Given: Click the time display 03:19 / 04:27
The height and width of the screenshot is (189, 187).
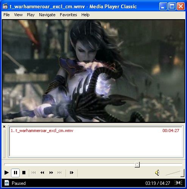Looking at the screenshot, I should [x=157, y=183].
